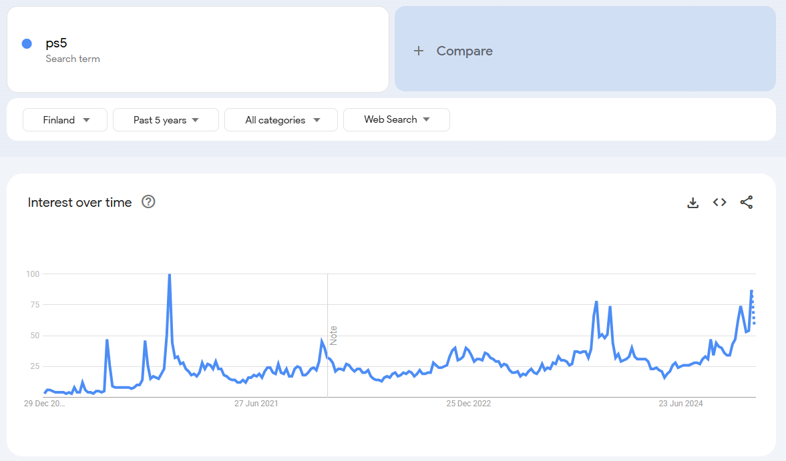Open the Interest over time help icon

[149, 202]
